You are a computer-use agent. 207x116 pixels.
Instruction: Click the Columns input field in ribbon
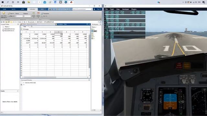coord(27,16)
